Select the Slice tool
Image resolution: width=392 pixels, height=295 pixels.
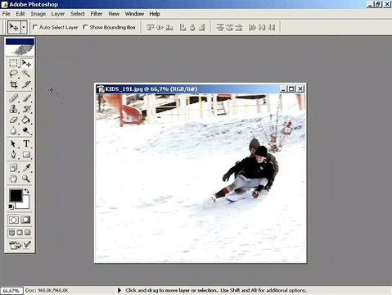[26, 84]
